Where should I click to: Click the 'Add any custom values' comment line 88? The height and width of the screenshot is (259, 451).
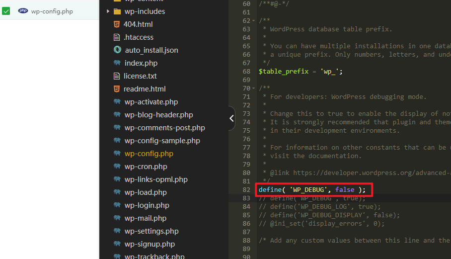point(354,240)
